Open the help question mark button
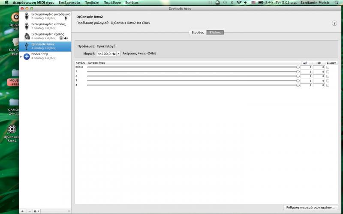343x214 pixels. coord(334,23)
